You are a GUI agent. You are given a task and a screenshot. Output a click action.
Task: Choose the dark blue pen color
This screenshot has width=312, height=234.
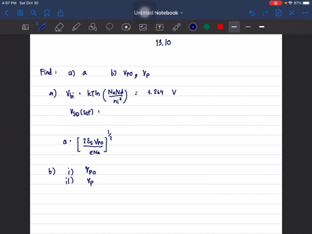pyautogui.click(x=193, y=27)
